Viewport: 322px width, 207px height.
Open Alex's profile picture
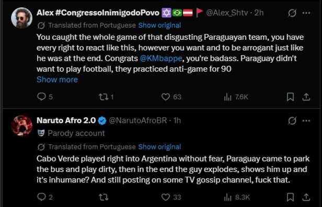[x=21, y=17]
